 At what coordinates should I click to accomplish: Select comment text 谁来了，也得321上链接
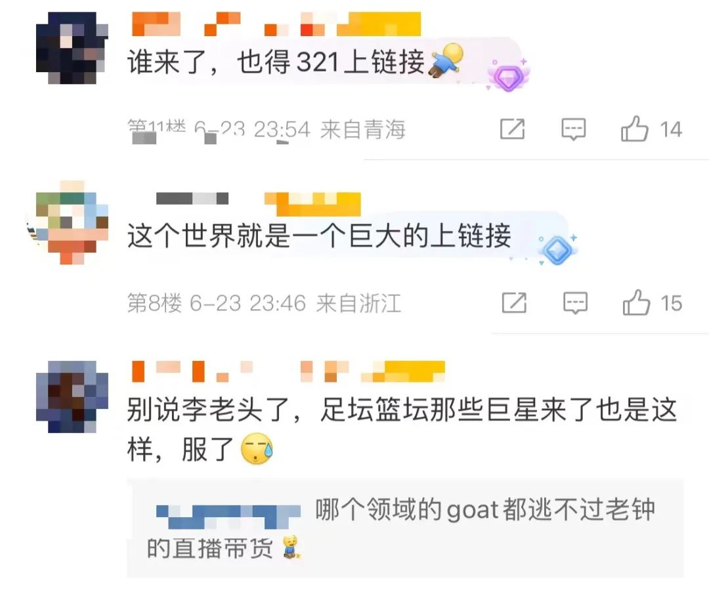click(x=276, y=62)
